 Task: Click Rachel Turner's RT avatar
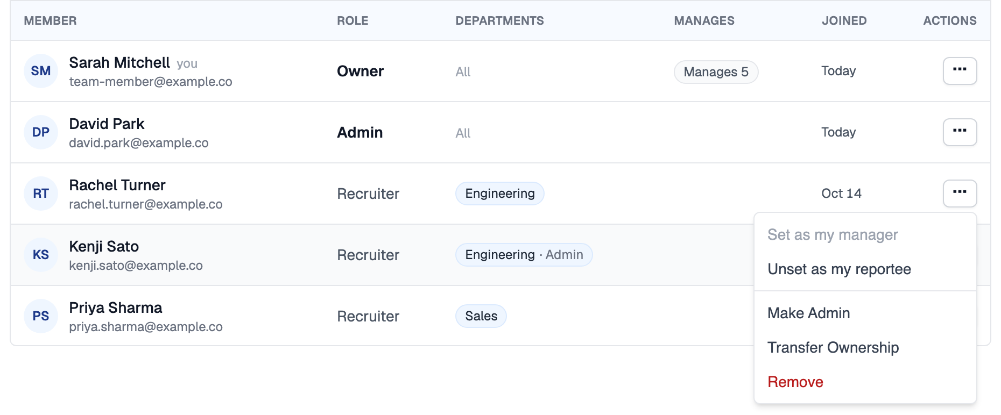click(41, 194)
